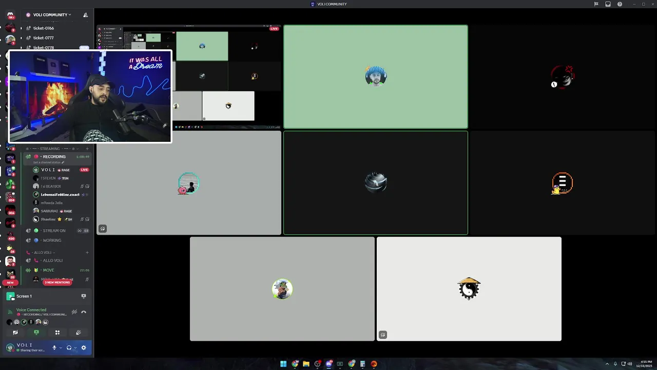
Task: Join the STREAM ON voice channel
Action: point(54,231)
